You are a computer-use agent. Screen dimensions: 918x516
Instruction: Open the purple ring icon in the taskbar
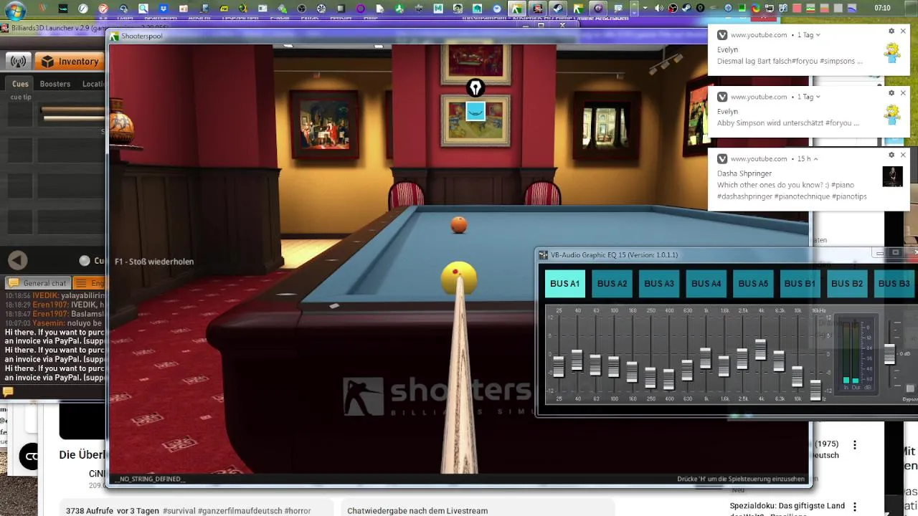[360, 9]
